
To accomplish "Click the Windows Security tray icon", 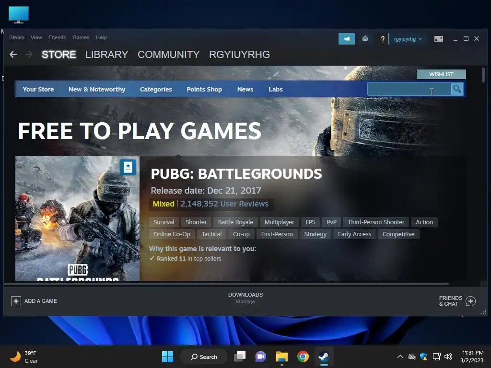I will pos(424,356).
